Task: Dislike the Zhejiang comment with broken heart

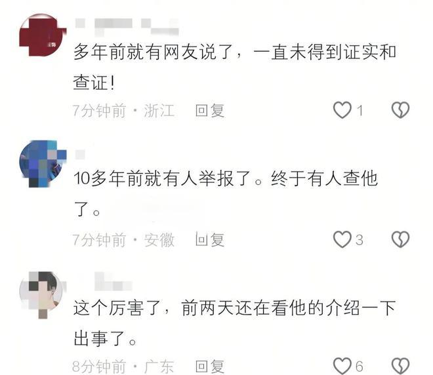Action: 400,110
